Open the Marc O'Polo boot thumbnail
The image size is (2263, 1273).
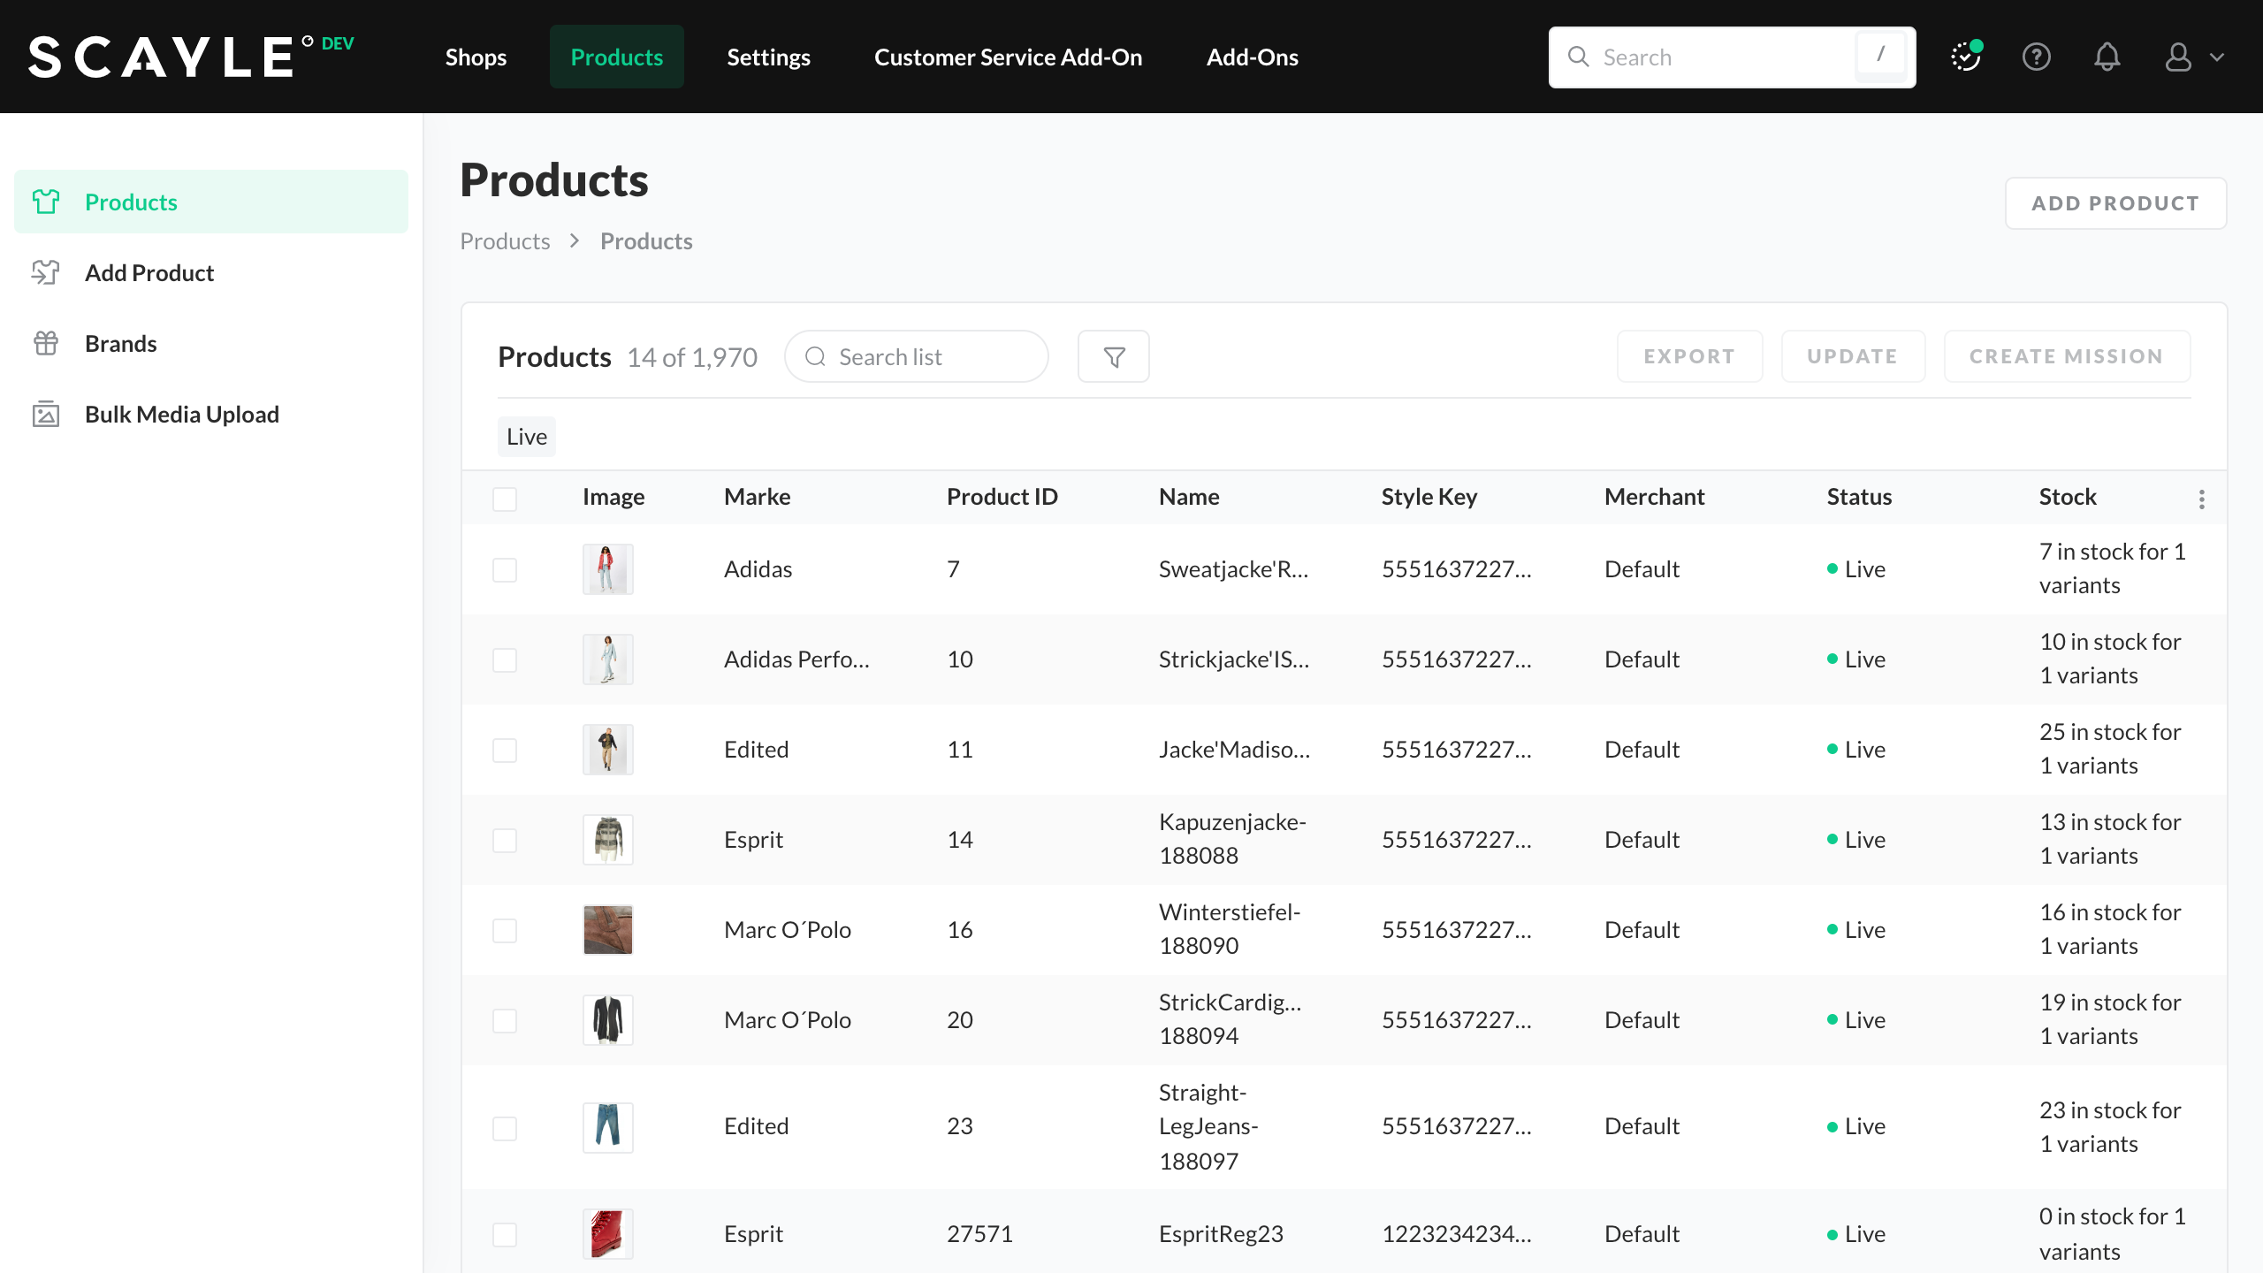coord(608,930)
